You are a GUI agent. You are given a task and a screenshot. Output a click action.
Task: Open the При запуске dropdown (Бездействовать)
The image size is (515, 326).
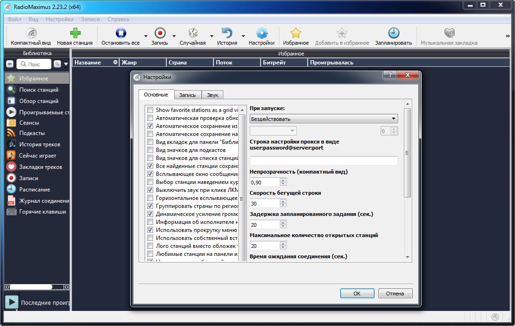coord(324,119)
